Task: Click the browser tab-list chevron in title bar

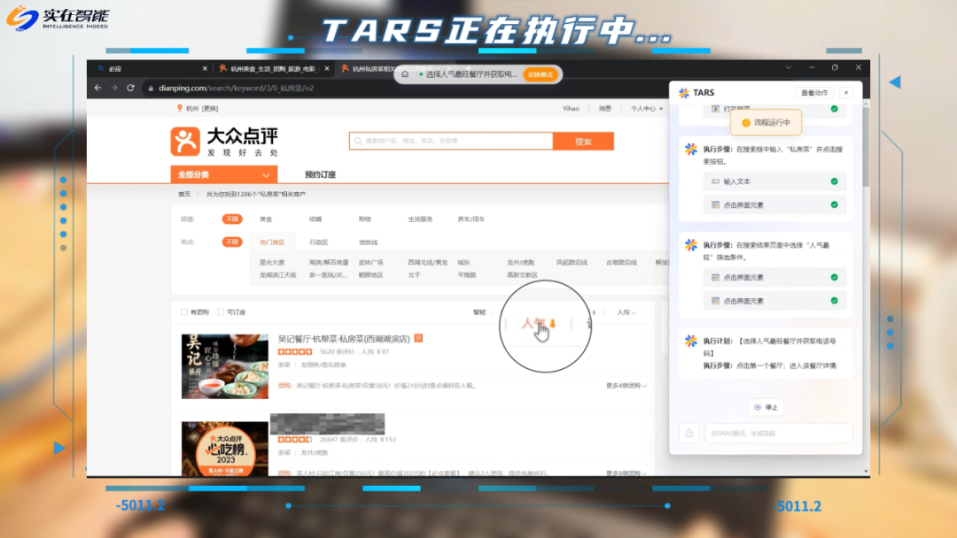Action: click(x=788, y=67)
